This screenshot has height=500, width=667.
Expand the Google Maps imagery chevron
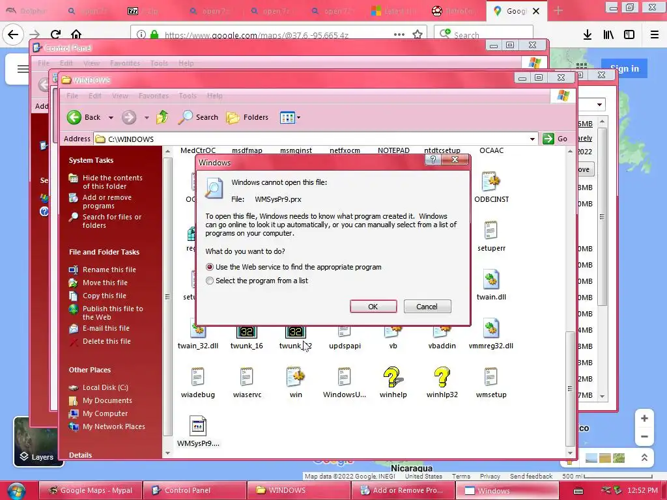644,458
